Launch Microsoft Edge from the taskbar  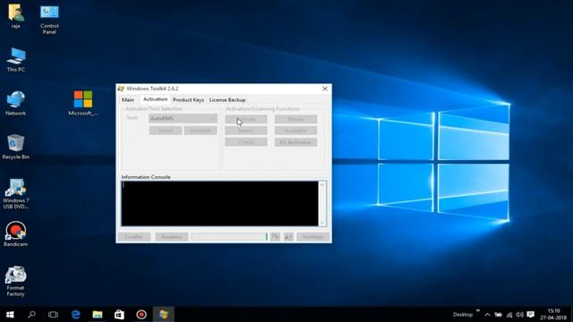(x=75, y=314)
